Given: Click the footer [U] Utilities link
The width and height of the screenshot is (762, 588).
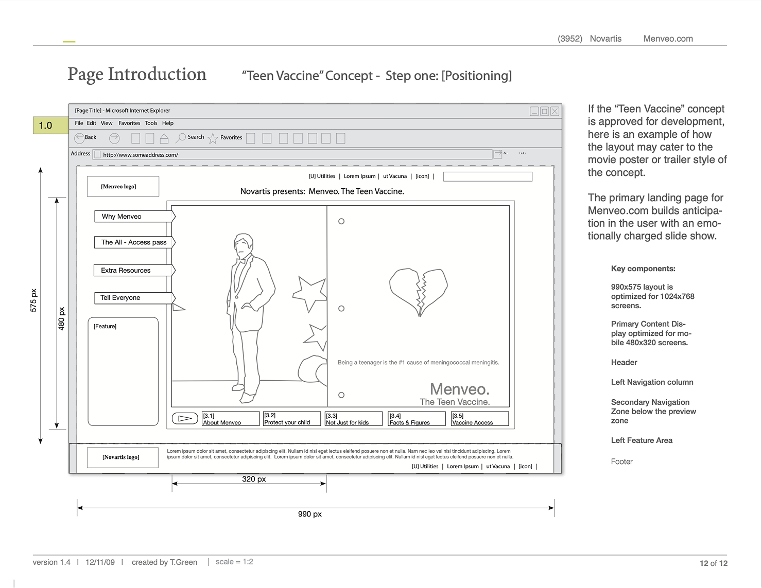Looking at the screenshot, I should pos(425,467).
